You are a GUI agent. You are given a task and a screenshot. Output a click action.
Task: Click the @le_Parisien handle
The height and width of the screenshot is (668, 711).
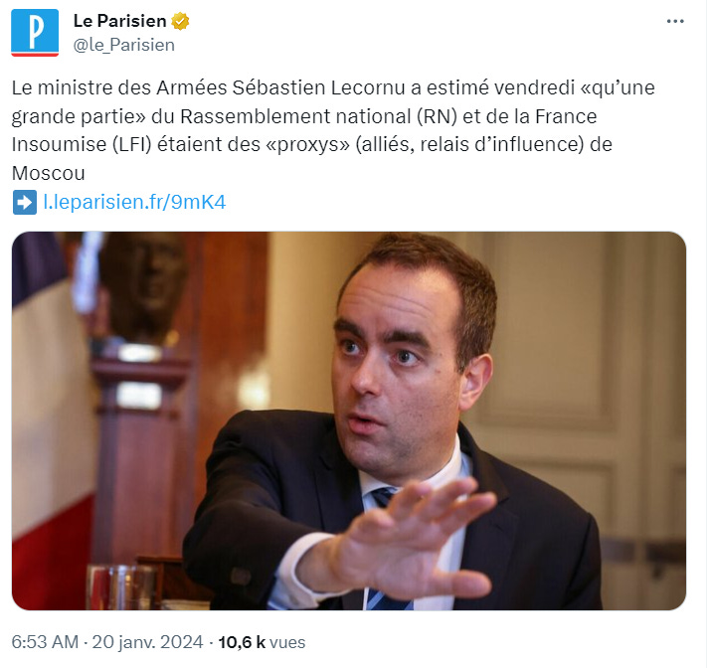click(x=123, y=45)
